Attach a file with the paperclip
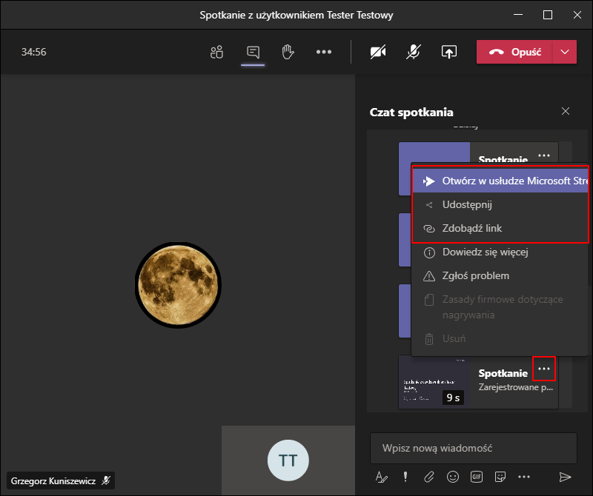This screenshot has width=593, height=496. (x=429, y=477)
